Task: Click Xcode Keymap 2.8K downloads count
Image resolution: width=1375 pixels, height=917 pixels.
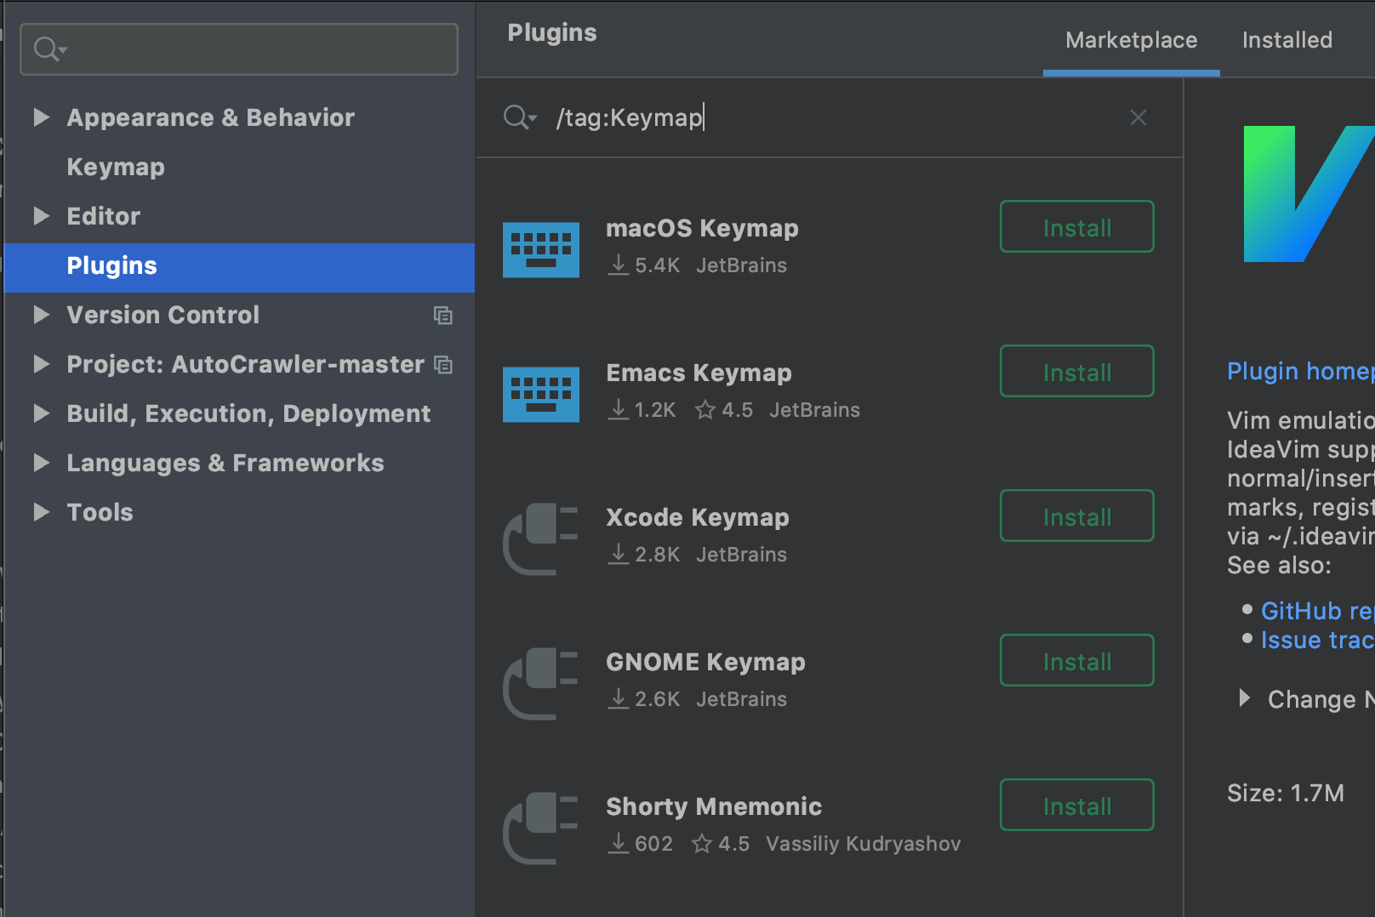Action: (x=644, y=555)
